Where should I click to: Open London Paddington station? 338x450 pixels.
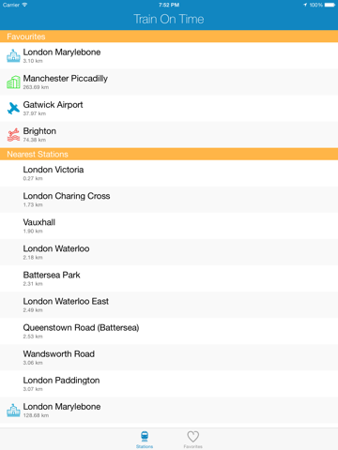(x=169, y=384)
